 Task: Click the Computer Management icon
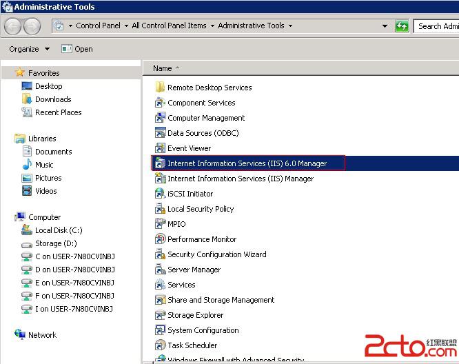(160, 118)
